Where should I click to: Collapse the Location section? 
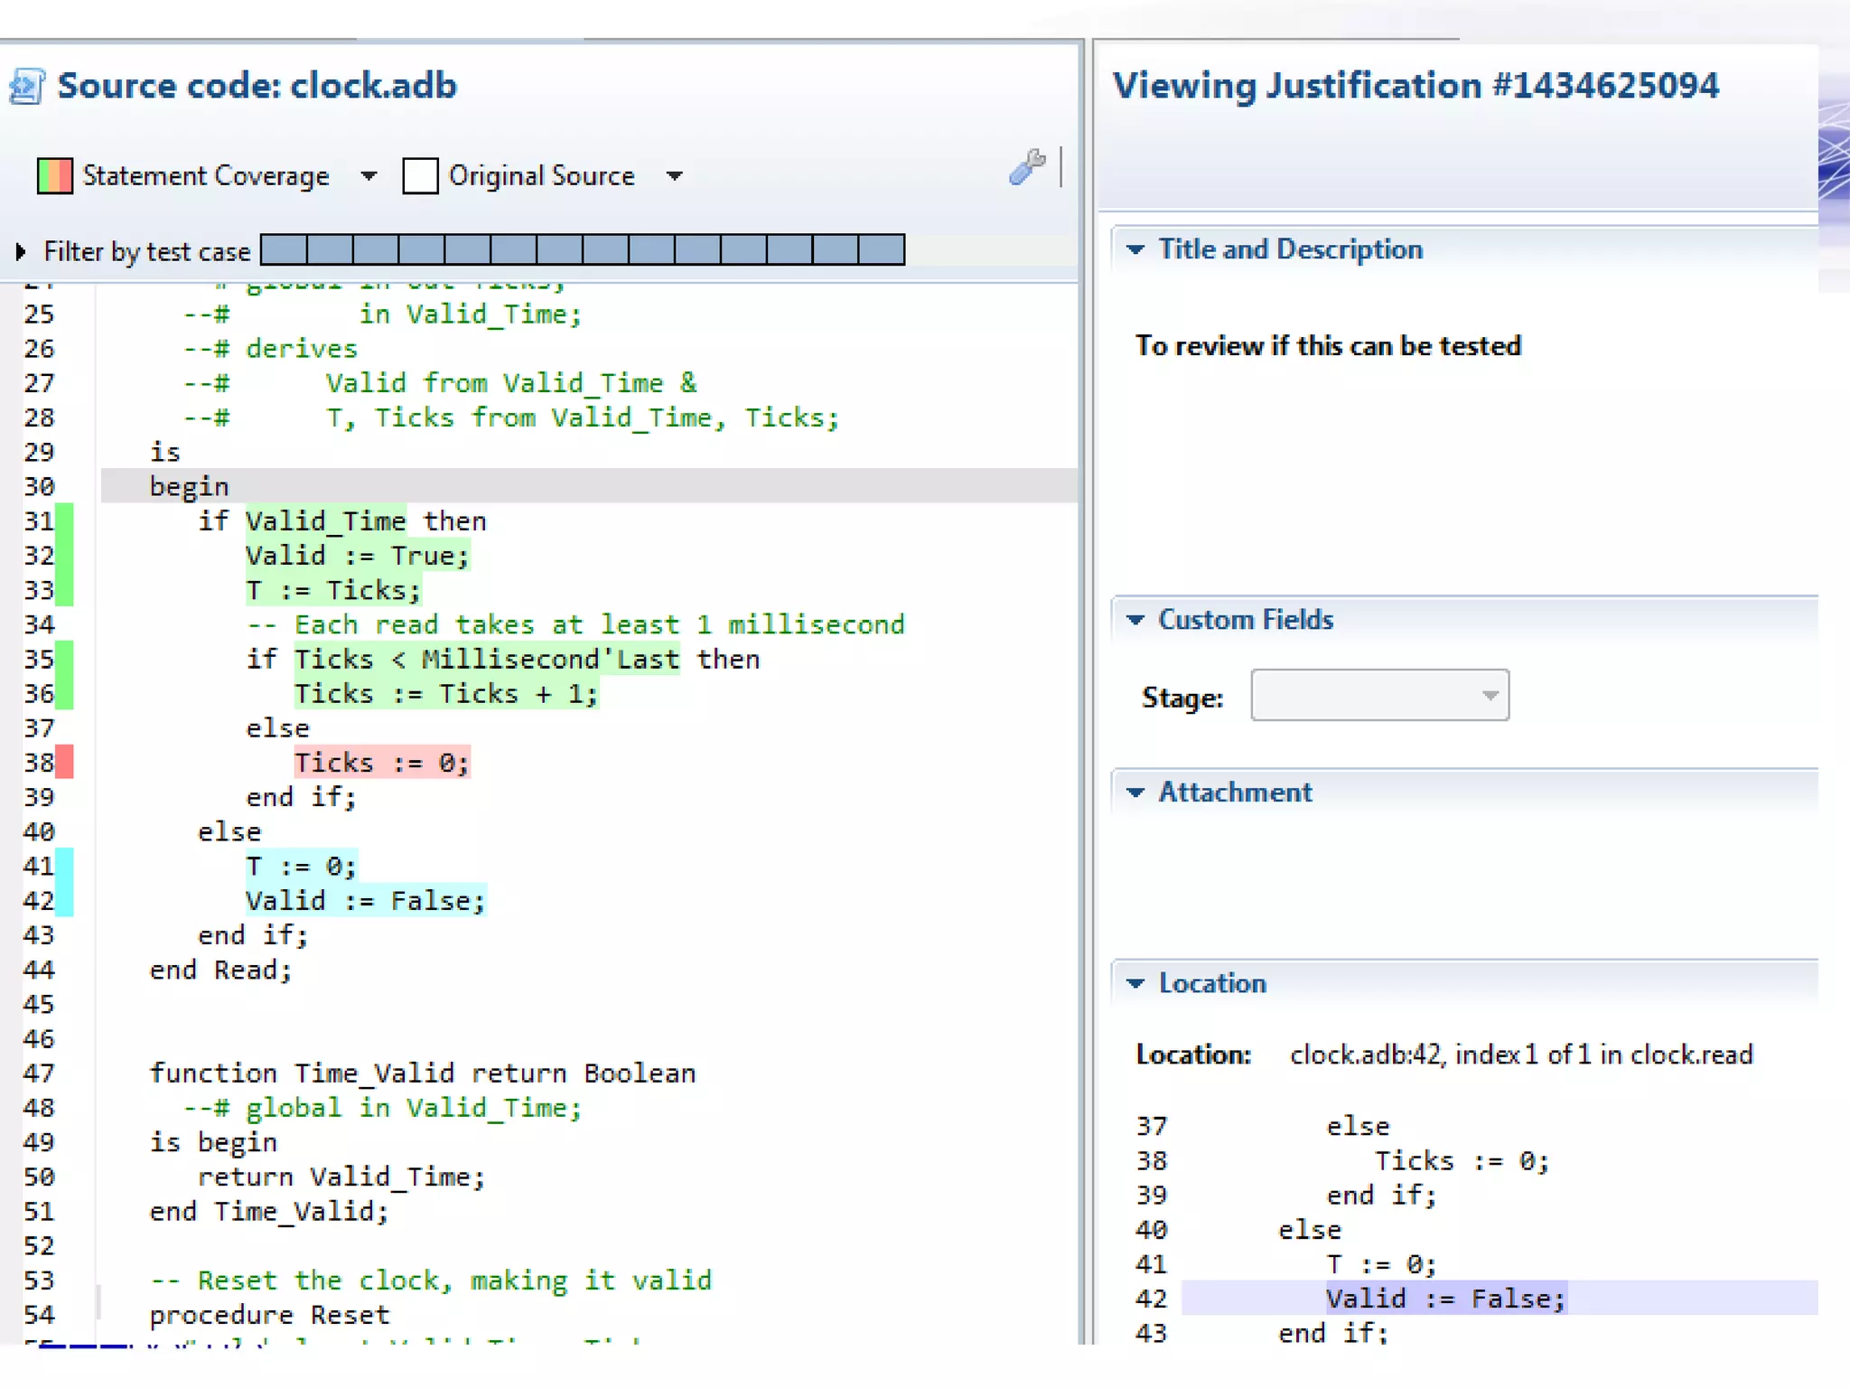point(1135,983)
